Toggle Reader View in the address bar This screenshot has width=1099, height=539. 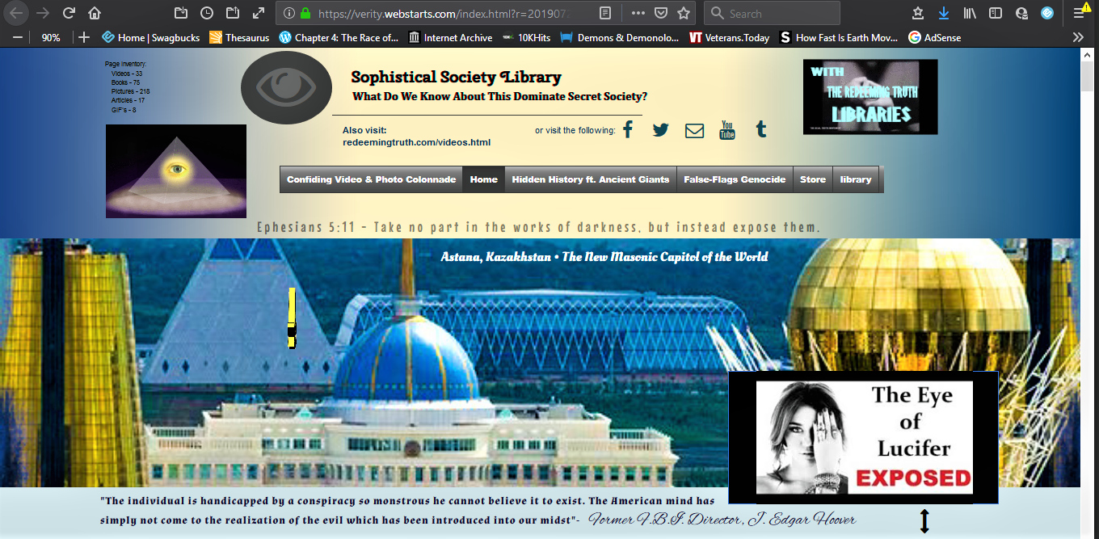pyautogui.click(x=605, y=13)
